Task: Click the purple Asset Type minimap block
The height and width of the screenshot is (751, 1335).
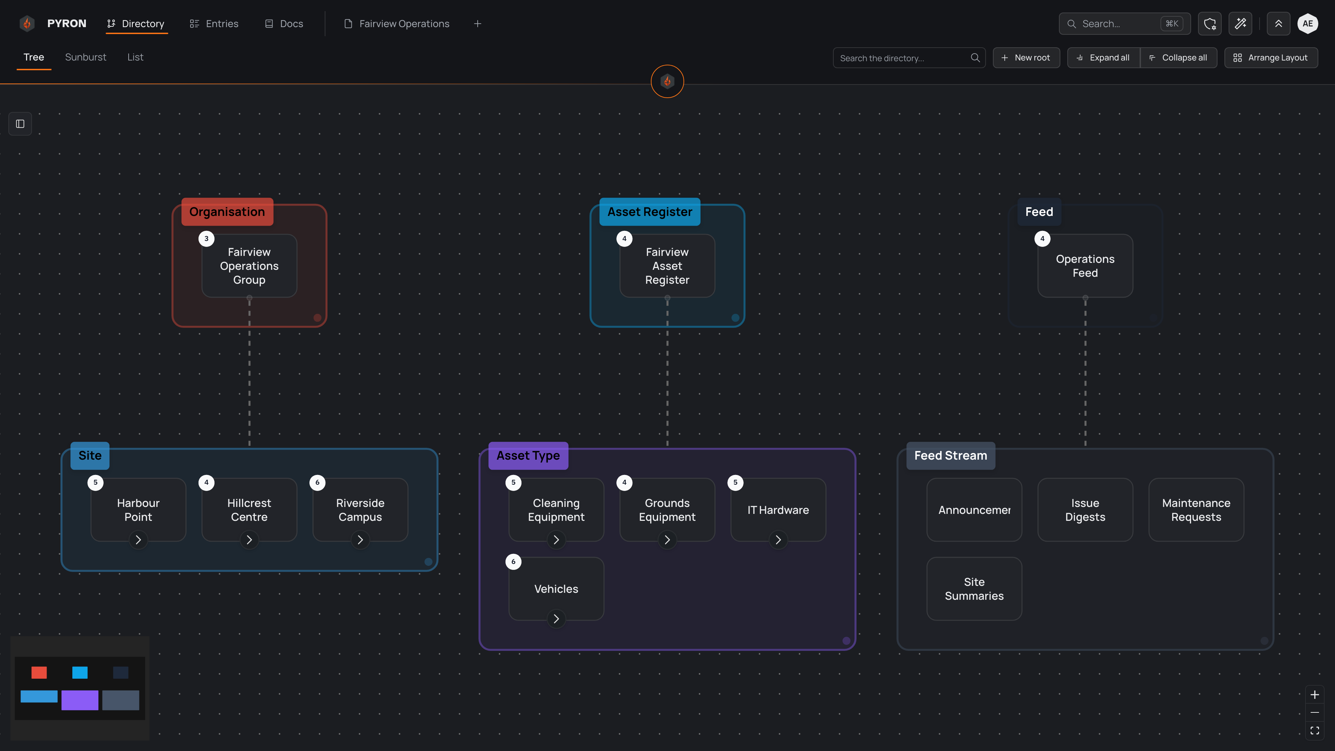Action: pyautogui.click(x=80, y=700)
